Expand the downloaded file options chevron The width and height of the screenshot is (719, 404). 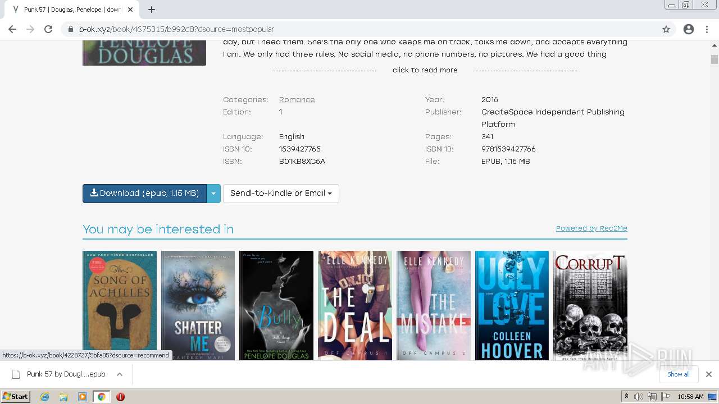[x=120, y=374]
